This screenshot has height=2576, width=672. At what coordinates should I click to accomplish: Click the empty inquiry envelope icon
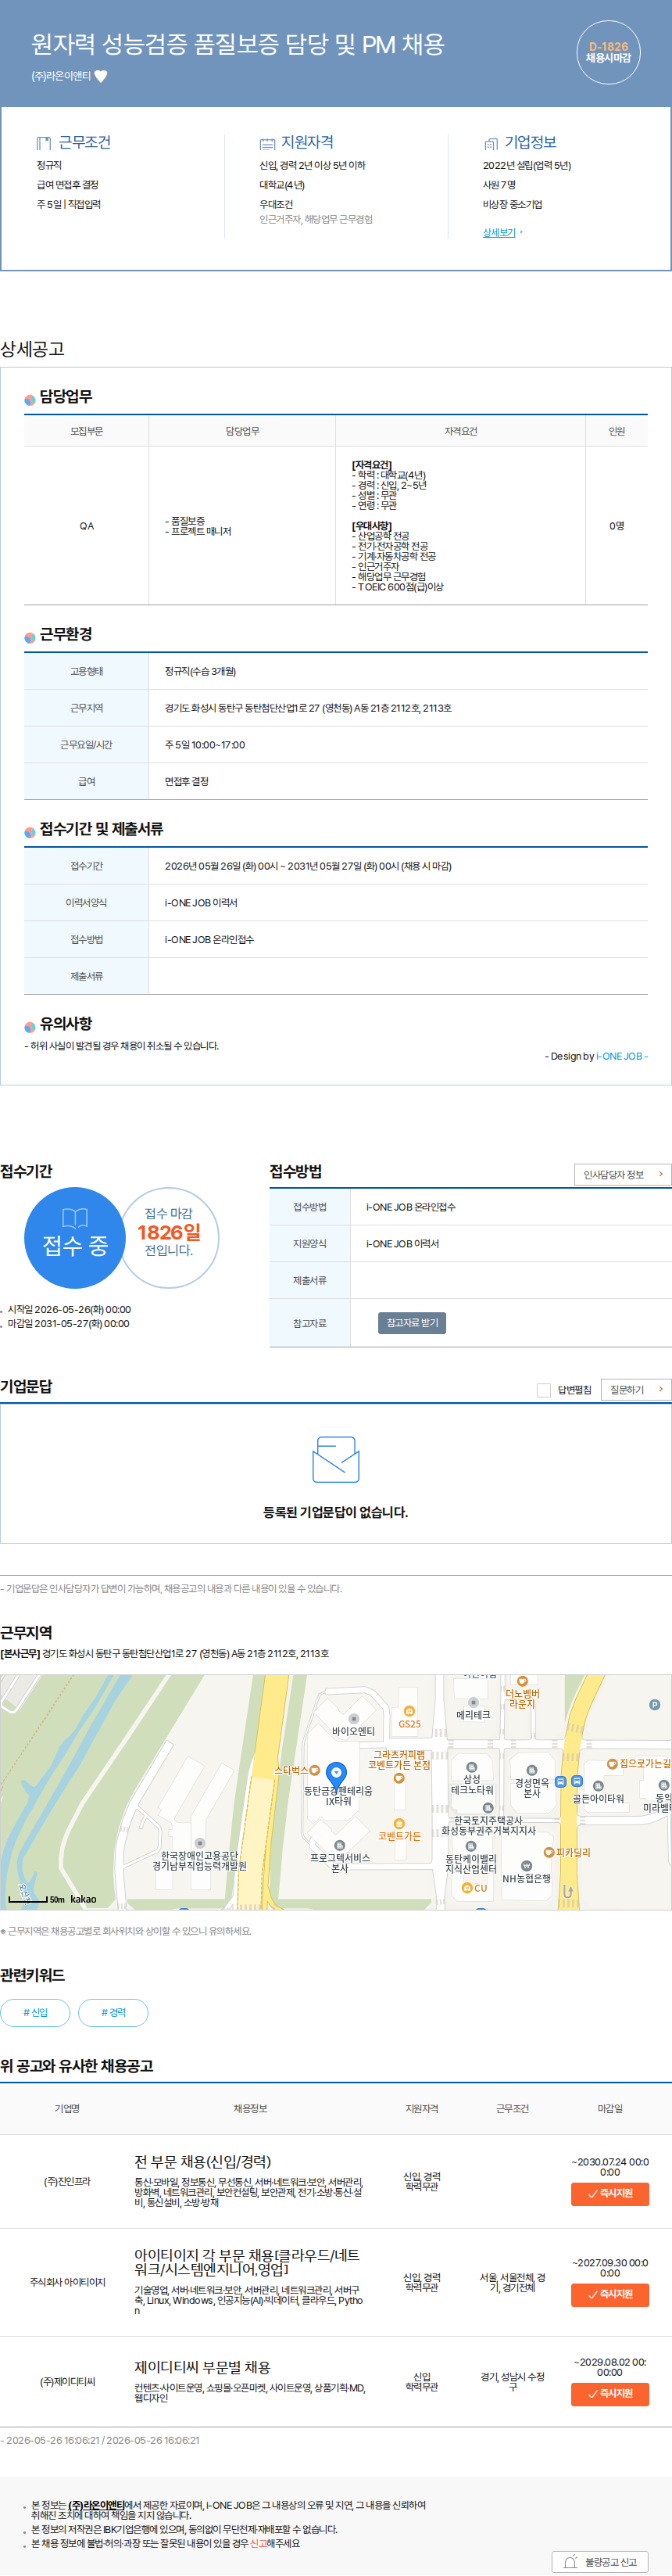coord(335,1459)
